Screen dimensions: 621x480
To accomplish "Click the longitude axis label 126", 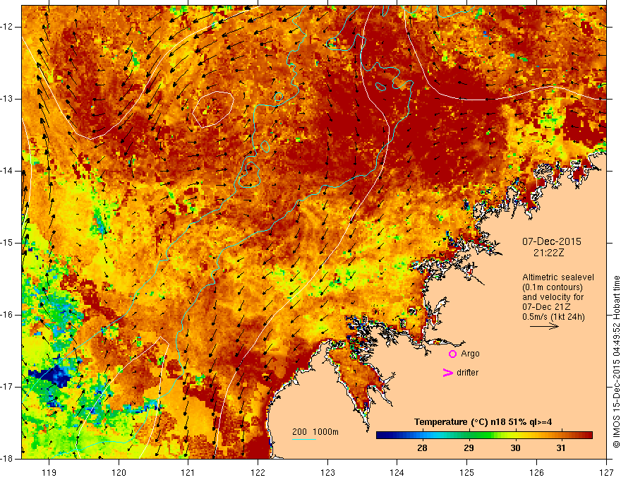I will coord(536,472).
